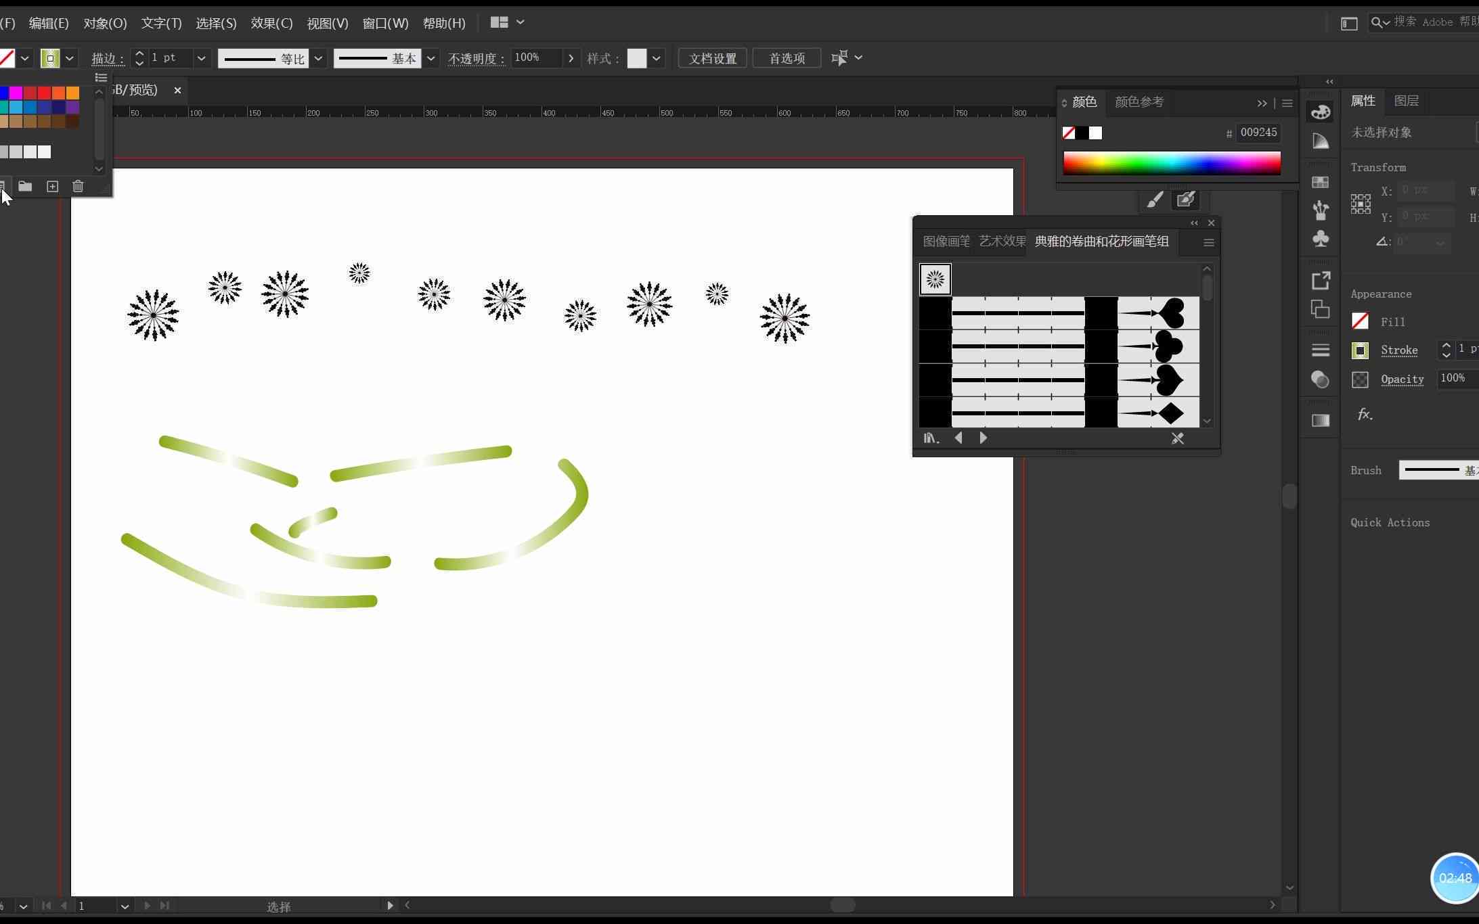Click the 首选项 button
Viewport: 1479px width, 924px height.
[x=787, y=58]
